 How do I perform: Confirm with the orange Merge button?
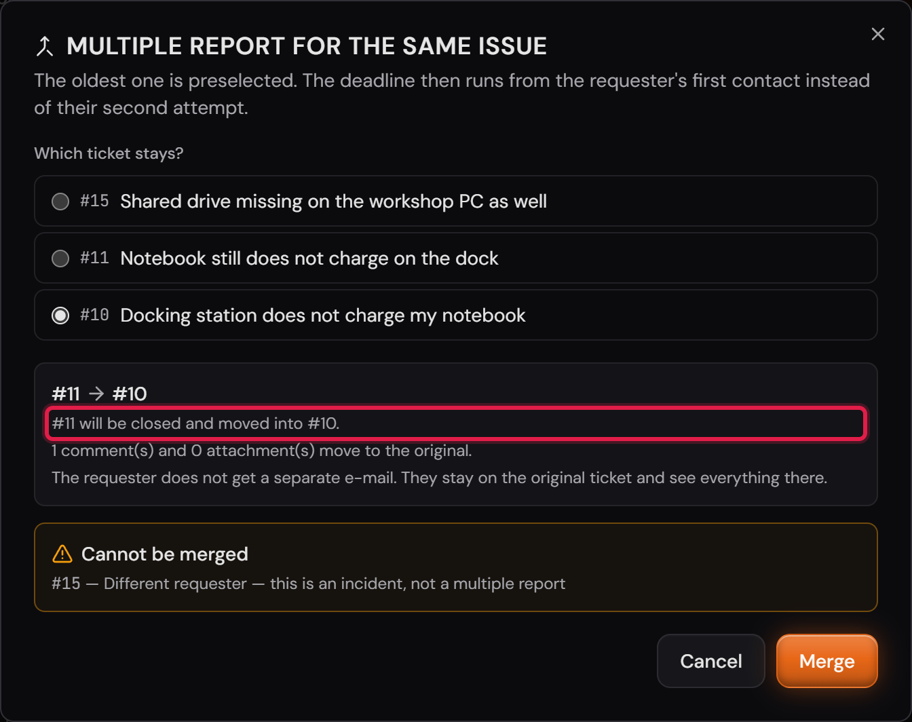(x=827, y=661)
